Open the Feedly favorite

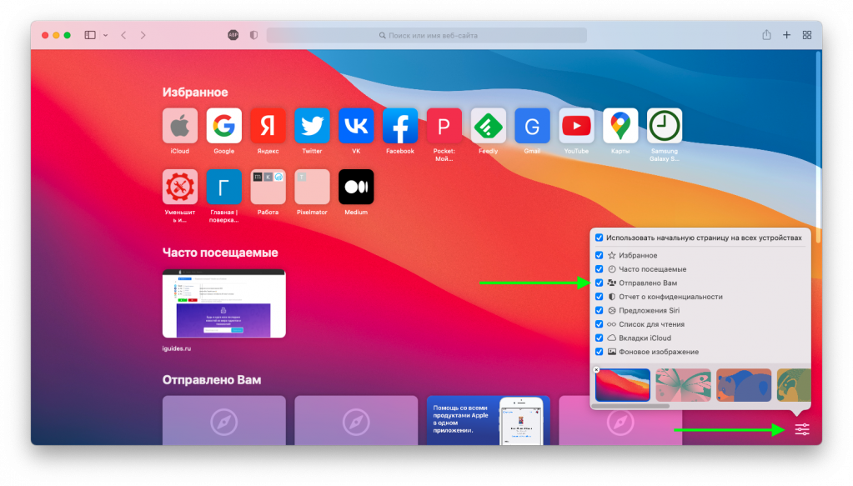point(488,126)
